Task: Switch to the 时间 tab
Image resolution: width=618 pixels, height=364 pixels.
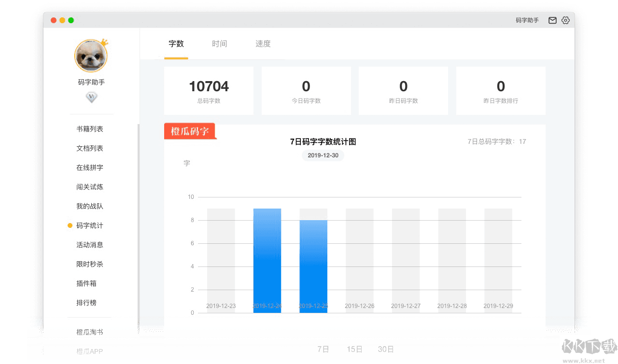Action: 219,44
